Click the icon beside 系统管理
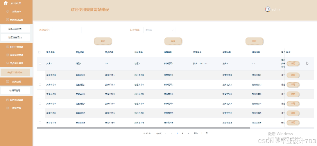 (x=8, y=82)
